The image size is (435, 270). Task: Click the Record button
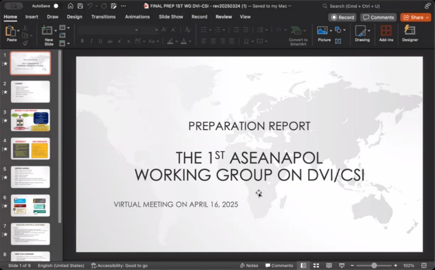[342, 17]
